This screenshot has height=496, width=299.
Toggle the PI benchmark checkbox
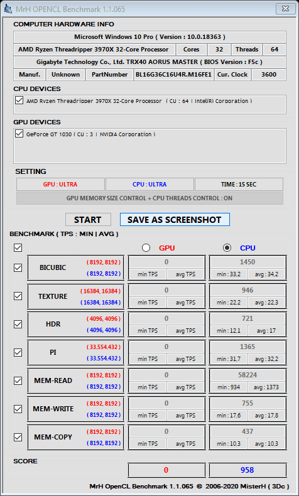[18, 352]
